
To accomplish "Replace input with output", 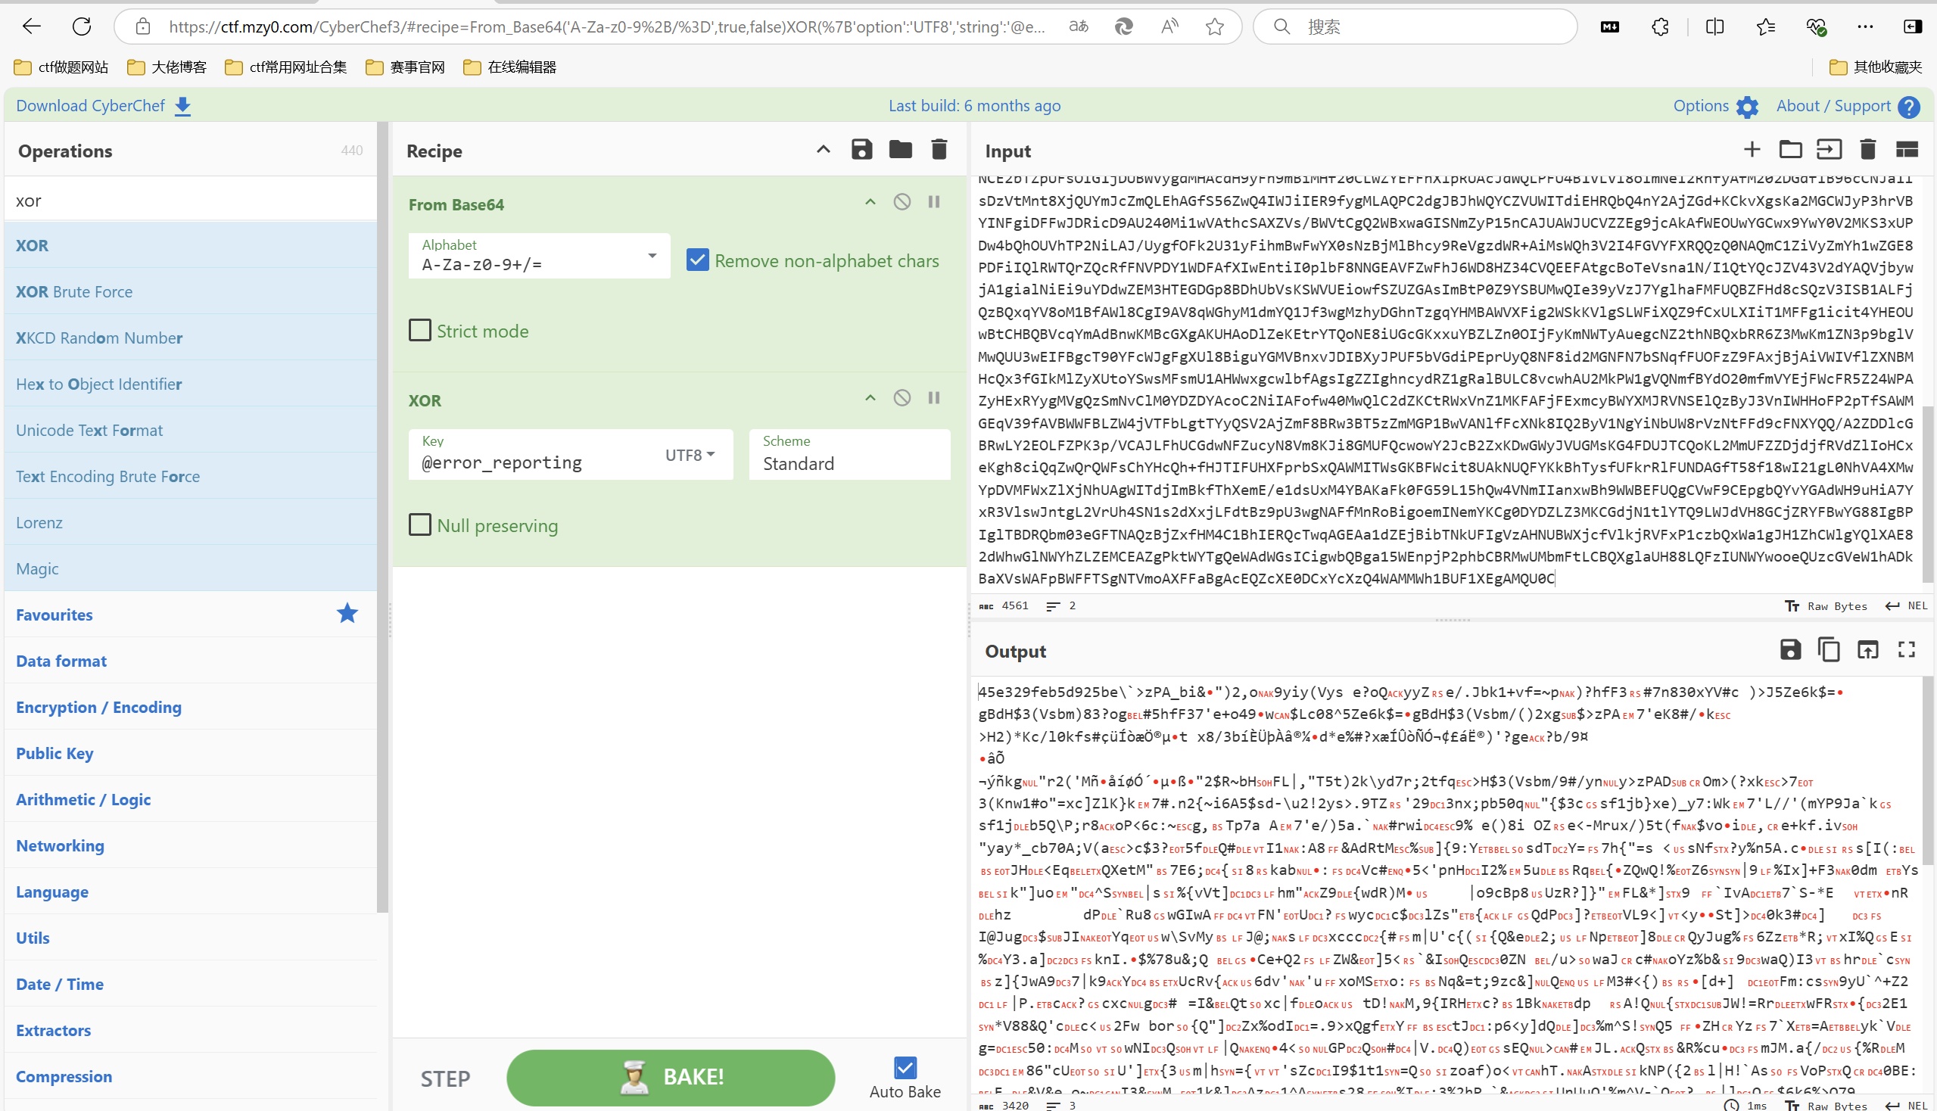I will pyautogui.click(x=1867, y=649).
